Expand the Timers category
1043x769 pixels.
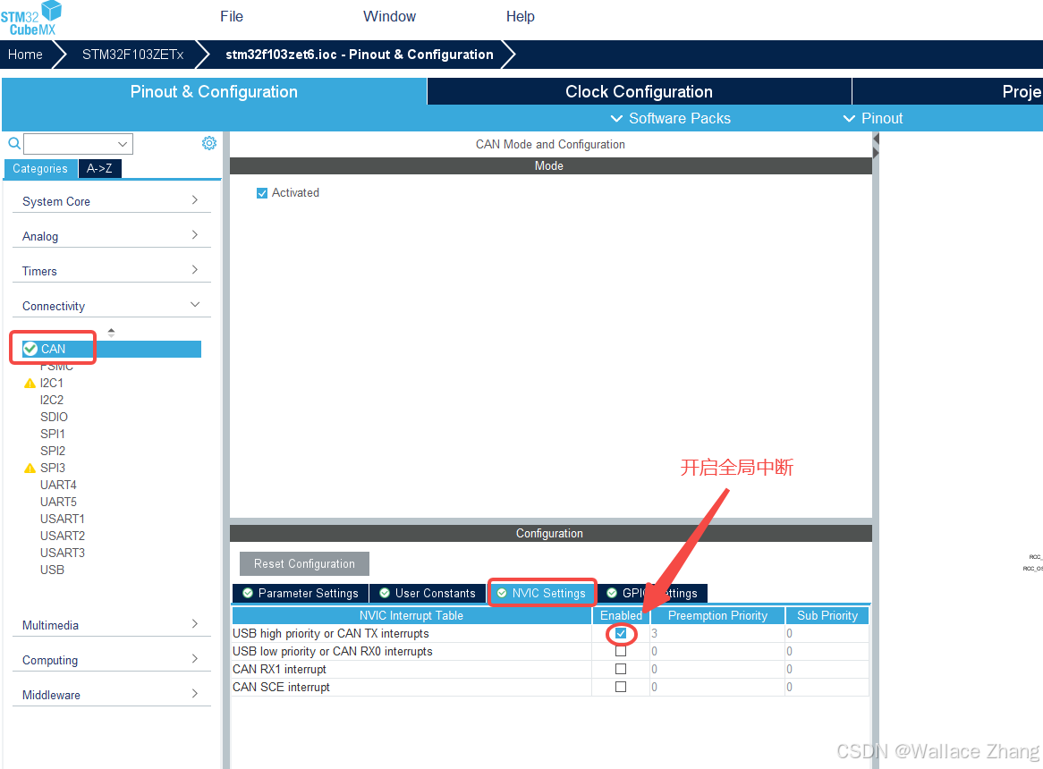[111, 271]
